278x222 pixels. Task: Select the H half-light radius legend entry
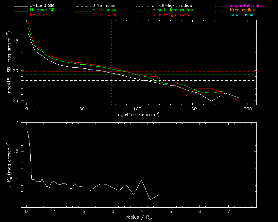(x=172, y=10)
